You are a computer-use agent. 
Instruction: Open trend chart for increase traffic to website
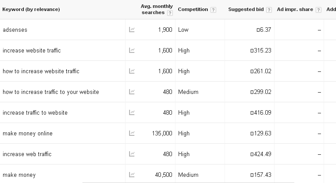click(132, 112)
